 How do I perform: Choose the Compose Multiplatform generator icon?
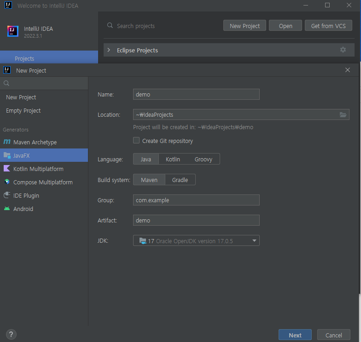(7, 182)
